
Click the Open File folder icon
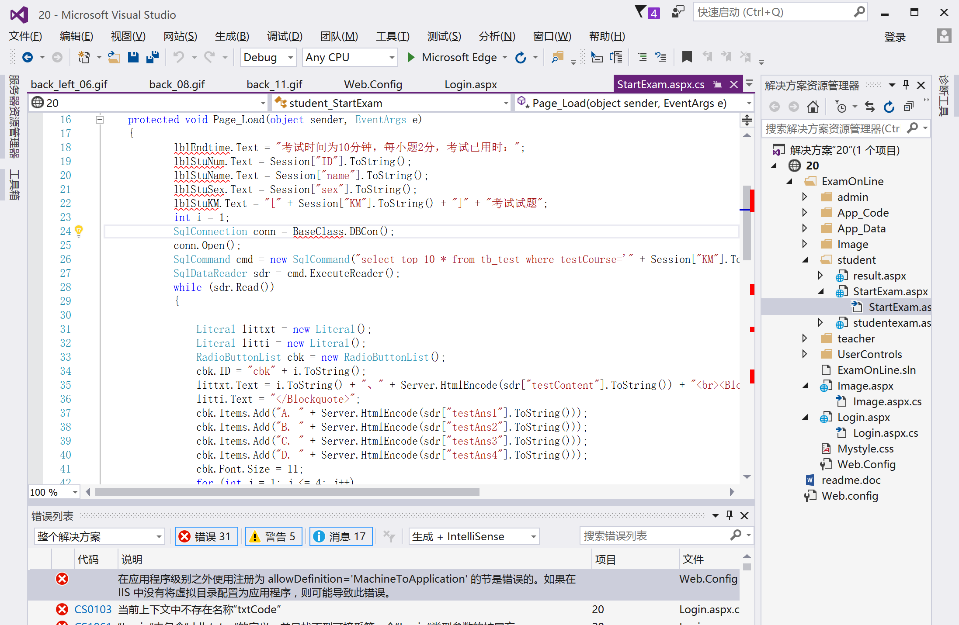[114, 57]
